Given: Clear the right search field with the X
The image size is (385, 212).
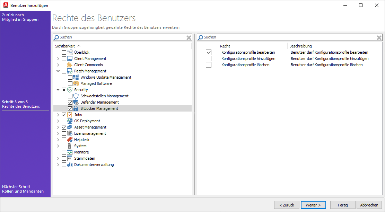Looking at the screenshot, I should 378,37.
